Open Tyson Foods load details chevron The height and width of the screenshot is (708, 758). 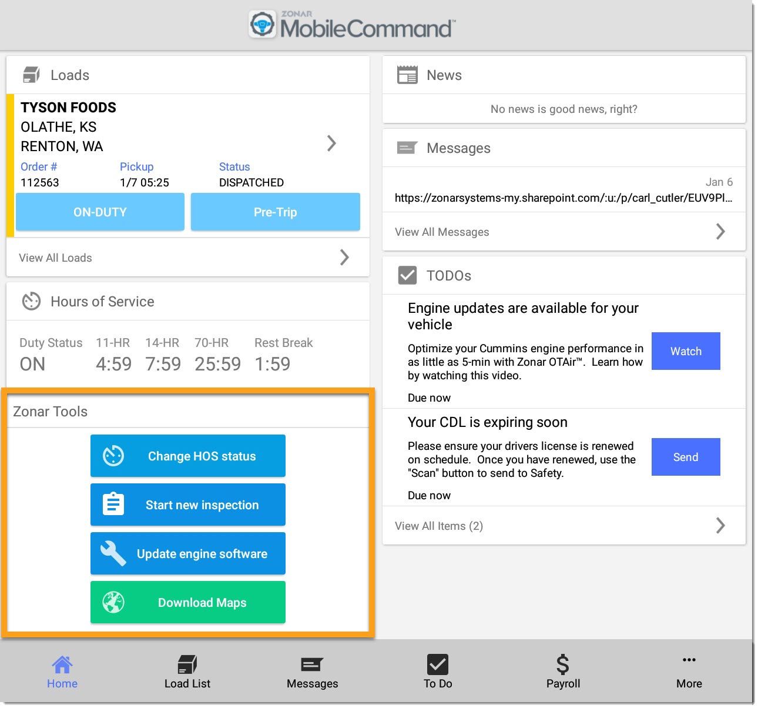pos(332,143)
